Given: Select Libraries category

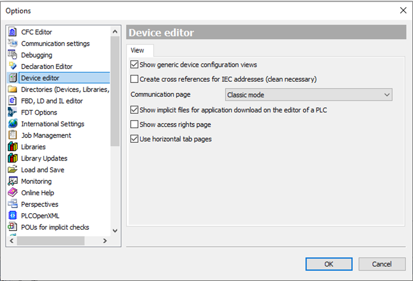Looking at the screenshot, I should tap(33, 147).
